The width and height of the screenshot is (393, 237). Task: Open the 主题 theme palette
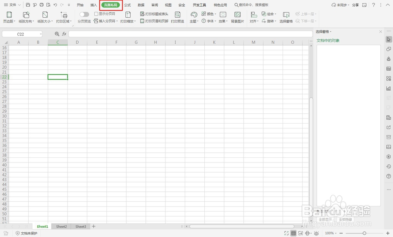[194, 17]
